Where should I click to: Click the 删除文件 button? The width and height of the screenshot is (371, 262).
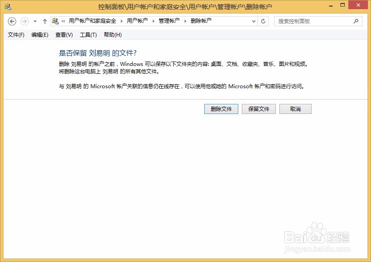pyautogui.click(x=221, y=109)
